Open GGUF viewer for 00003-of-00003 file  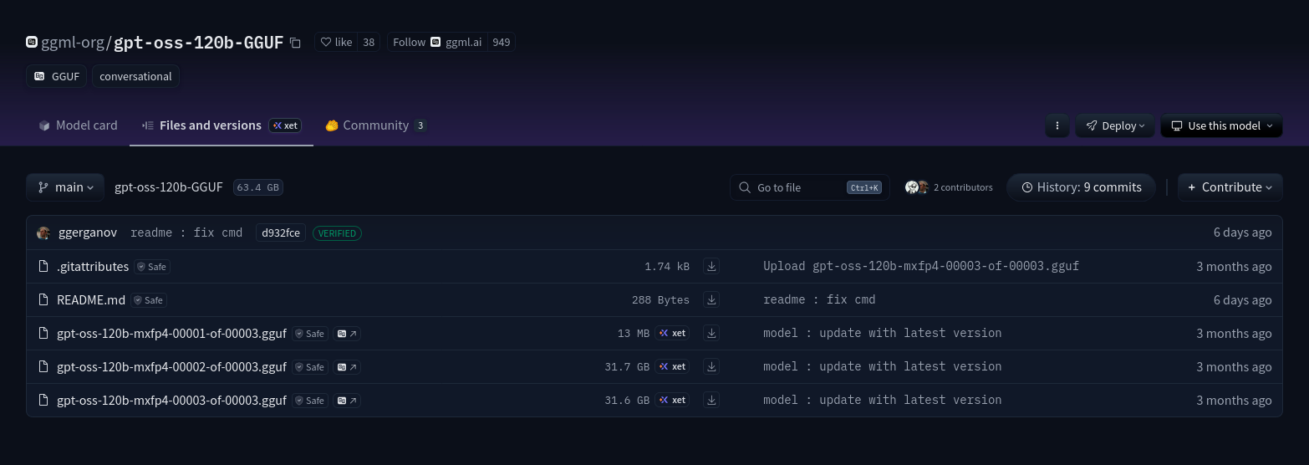(x=348, y=401)
